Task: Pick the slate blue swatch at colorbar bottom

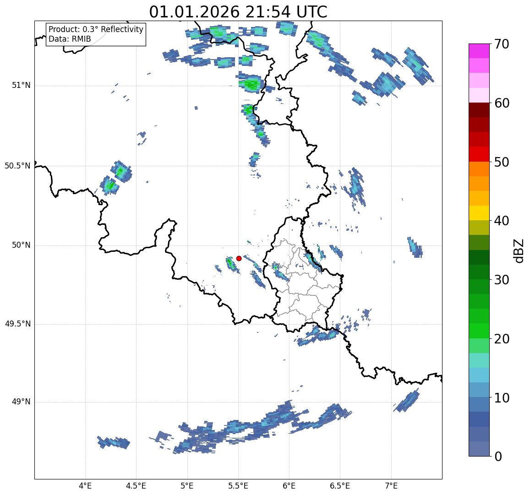Action: click(479, 449)
